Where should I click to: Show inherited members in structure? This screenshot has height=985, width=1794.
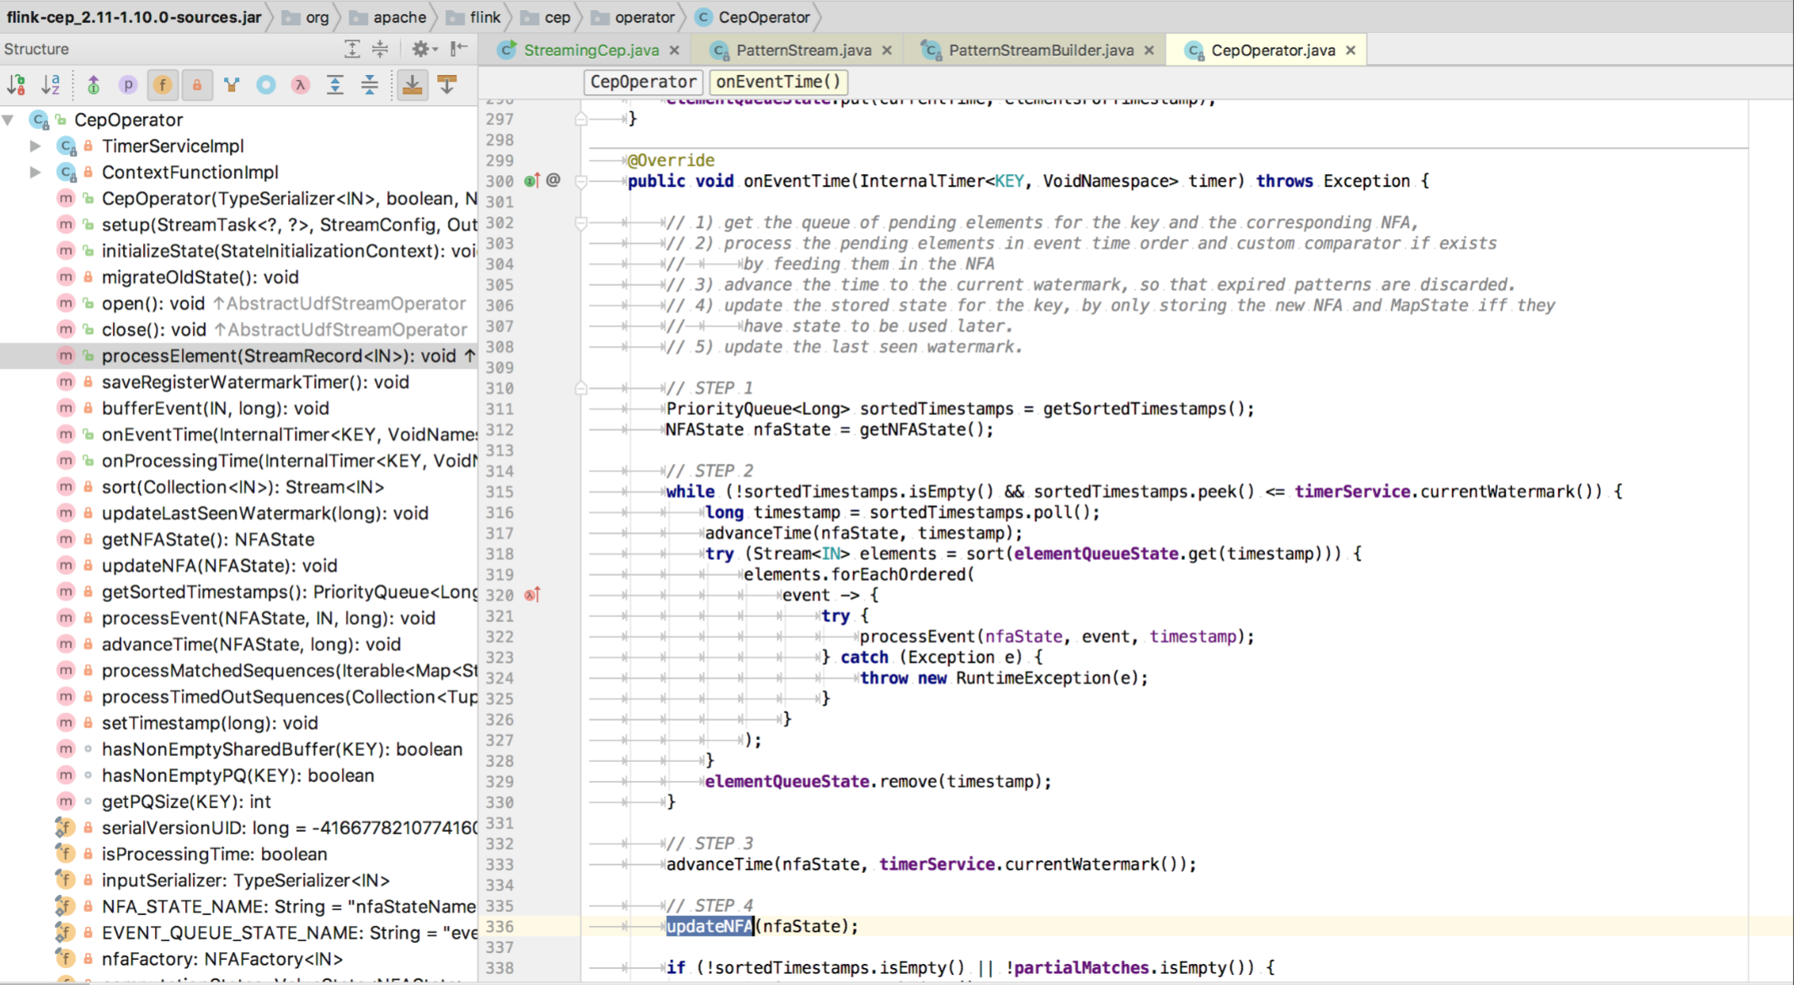[x=93, y=84]
